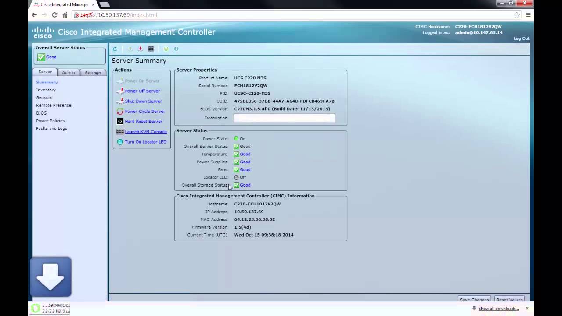
Task: Click the KVM Console keyboard icon in Actions
Action: [120, 132]
